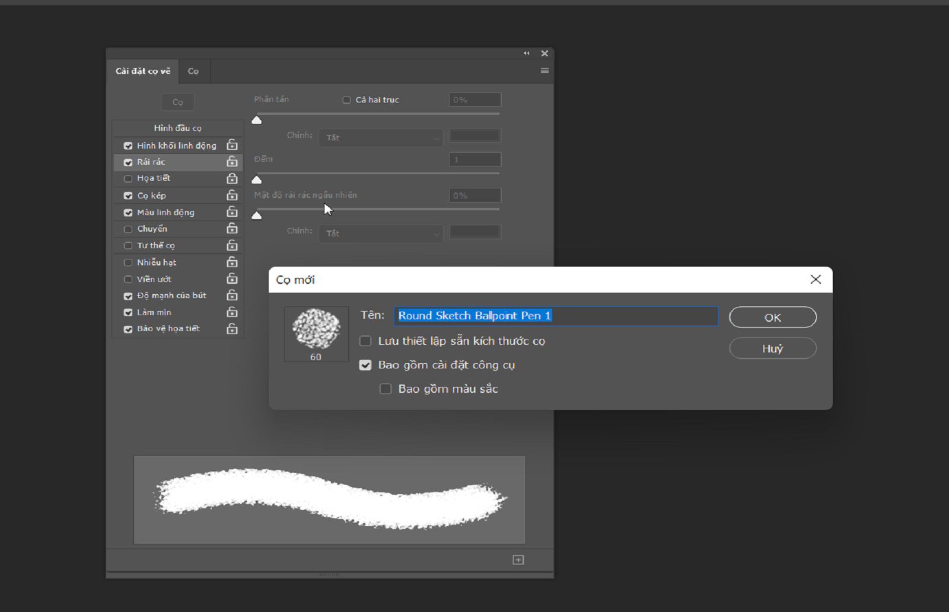Check Lưu thiết lập sẵn kích thước cọ
Viewport: 949px width, 612px height.
pyautogui.click(x=365, y=341)
